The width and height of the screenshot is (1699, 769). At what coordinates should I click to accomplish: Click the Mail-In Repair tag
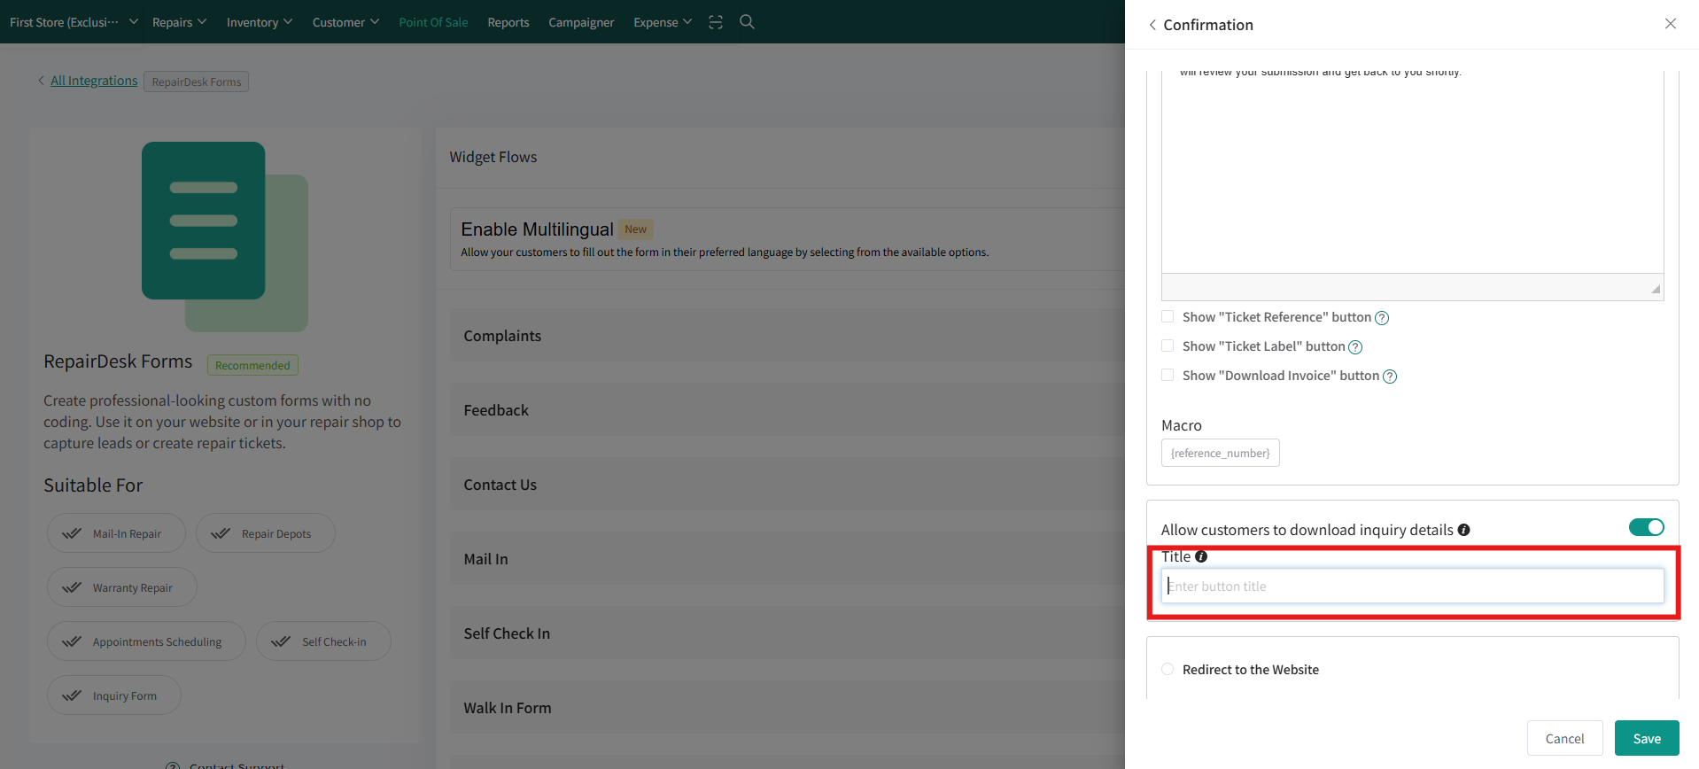[x=116, y=533]
